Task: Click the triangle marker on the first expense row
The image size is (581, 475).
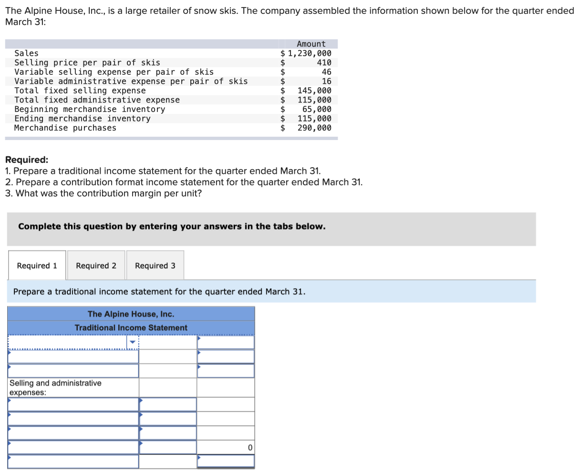Action: (9, 400)
